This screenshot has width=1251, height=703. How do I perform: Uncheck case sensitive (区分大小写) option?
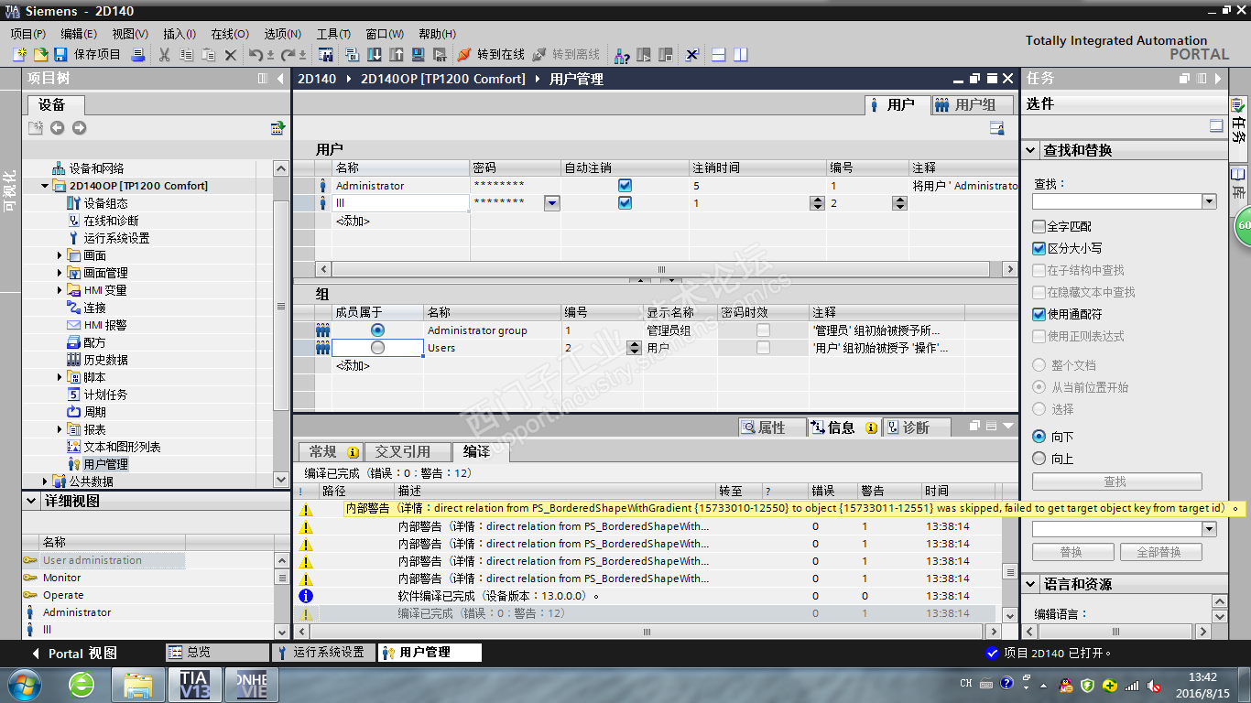pos(1039,248)
